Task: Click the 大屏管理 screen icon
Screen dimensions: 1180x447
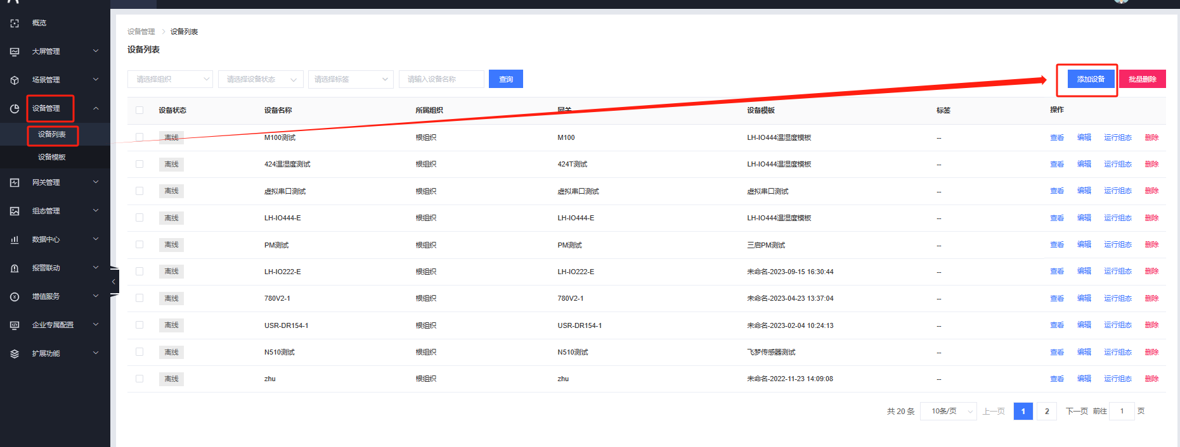Action: [15, 52]
